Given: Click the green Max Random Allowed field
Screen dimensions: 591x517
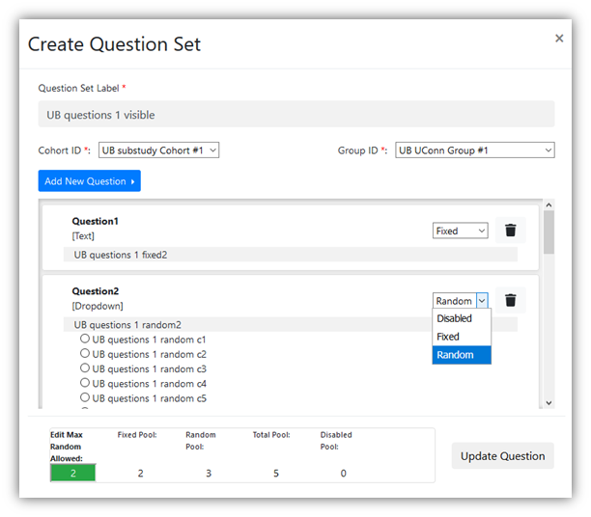Looking at the screenshot, I should (72, 473).
